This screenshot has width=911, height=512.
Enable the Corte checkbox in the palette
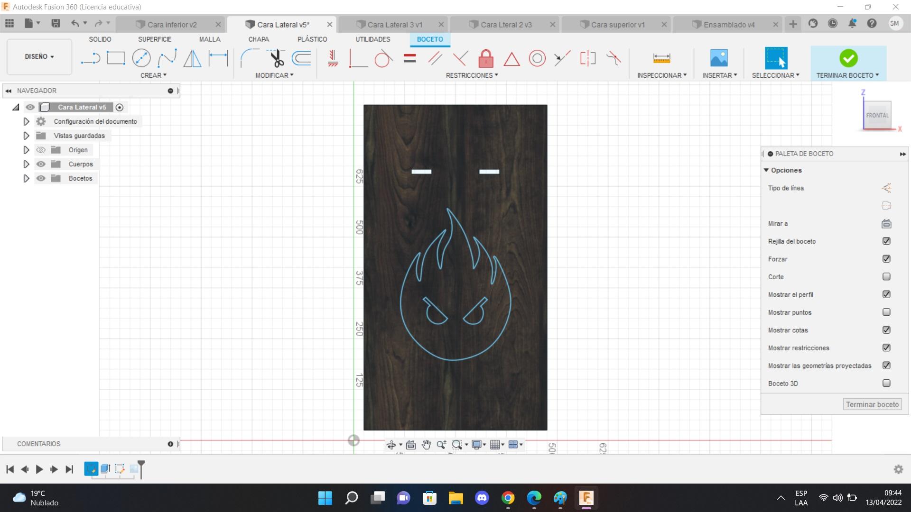(886, 276)
